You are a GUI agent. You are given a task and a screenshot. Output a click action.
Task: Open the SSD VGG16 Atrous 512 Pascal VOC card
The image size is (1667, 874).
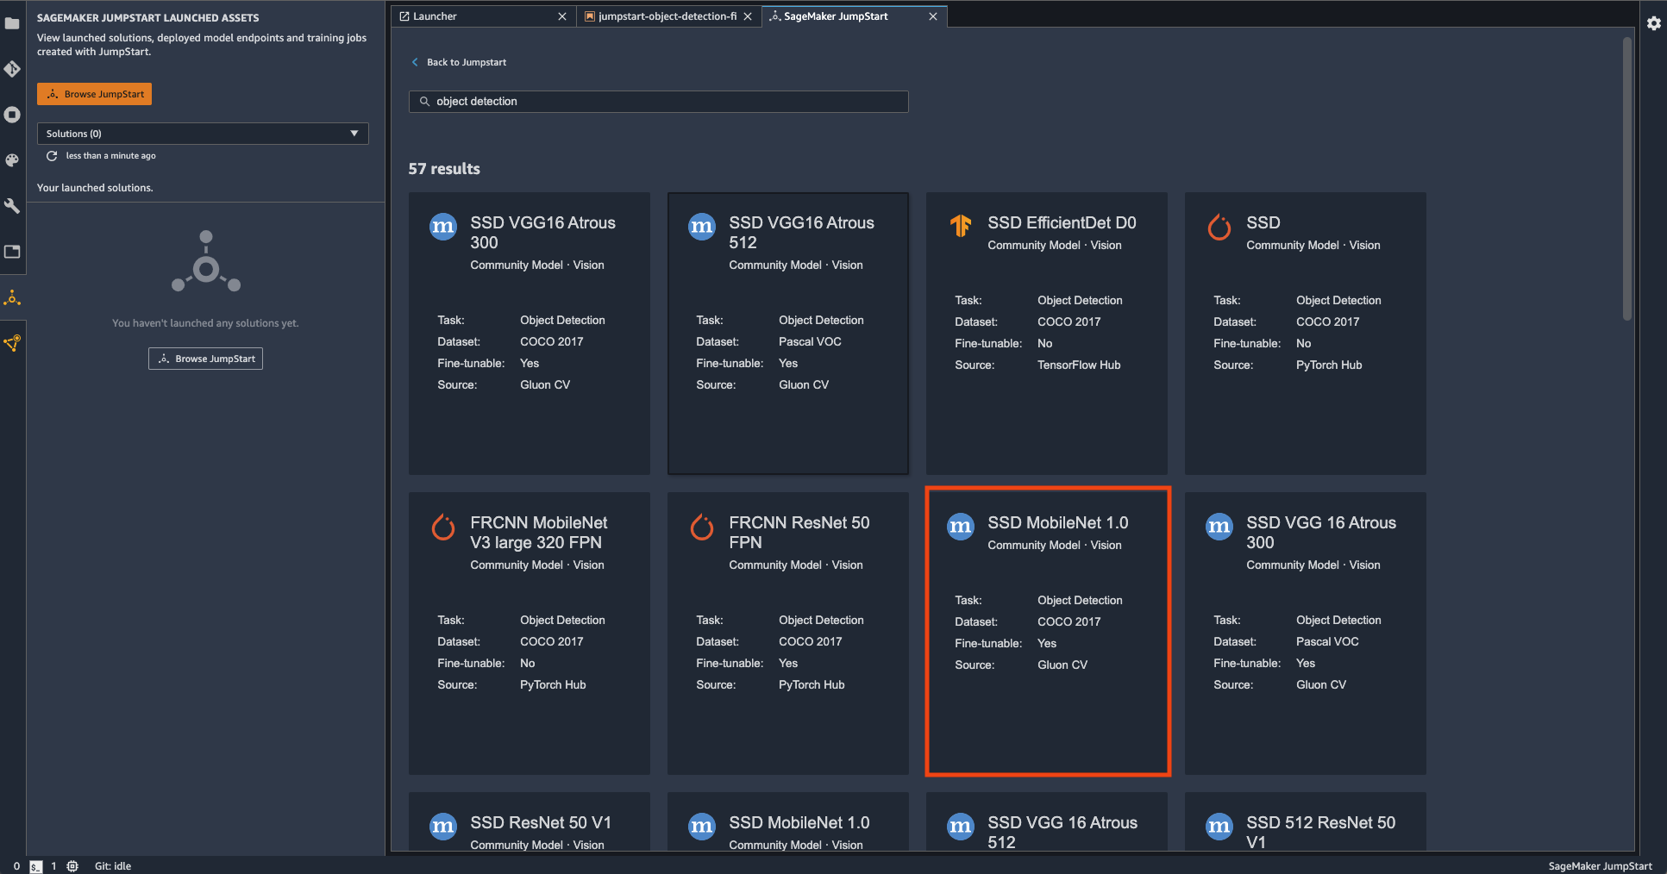pos(788,333)
